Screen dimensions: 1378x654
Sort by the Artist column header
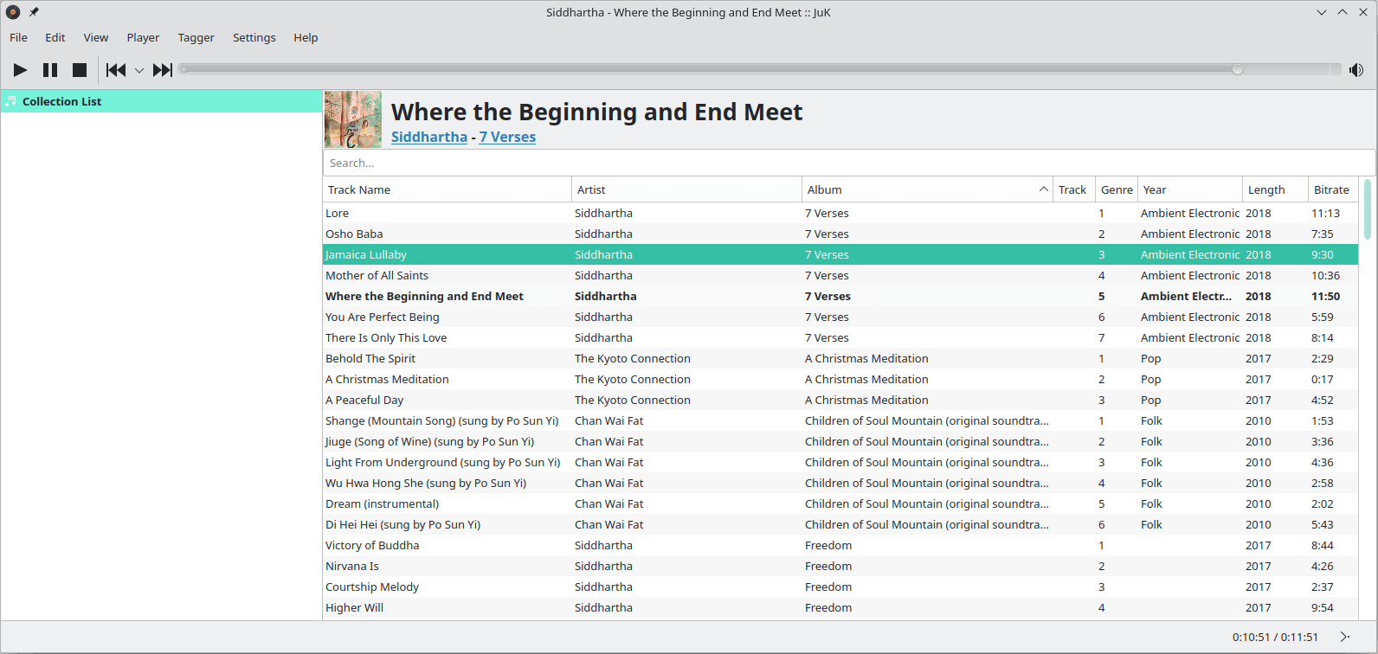[x=687, y=189]
